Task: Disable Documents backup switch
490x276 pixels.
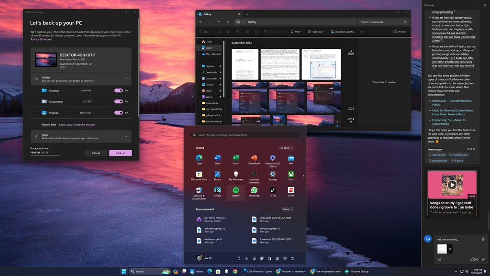Action: [x=119, y=101]
